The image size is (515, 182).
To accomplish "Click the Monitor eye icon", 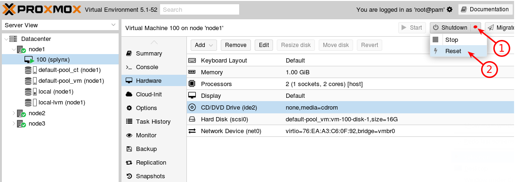I will point(129,135).
